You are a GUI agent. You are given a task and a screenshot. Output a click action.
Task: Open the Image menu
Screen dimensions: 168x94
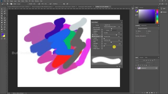tap(11, 1)
